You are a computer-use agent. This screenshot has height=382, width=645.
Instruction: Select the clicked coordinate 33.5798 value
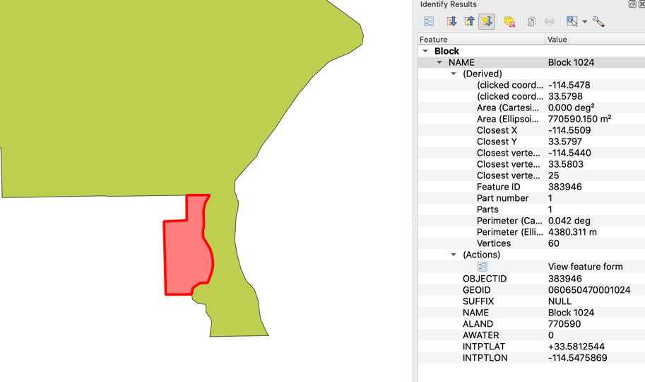565,96
